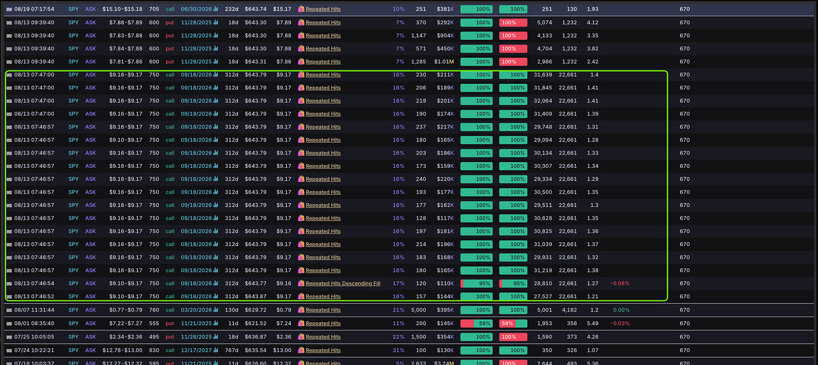Viewport: 818px width, 365px height.
Task: Click the -0.08% change value
Action: [x=620, y=284]
